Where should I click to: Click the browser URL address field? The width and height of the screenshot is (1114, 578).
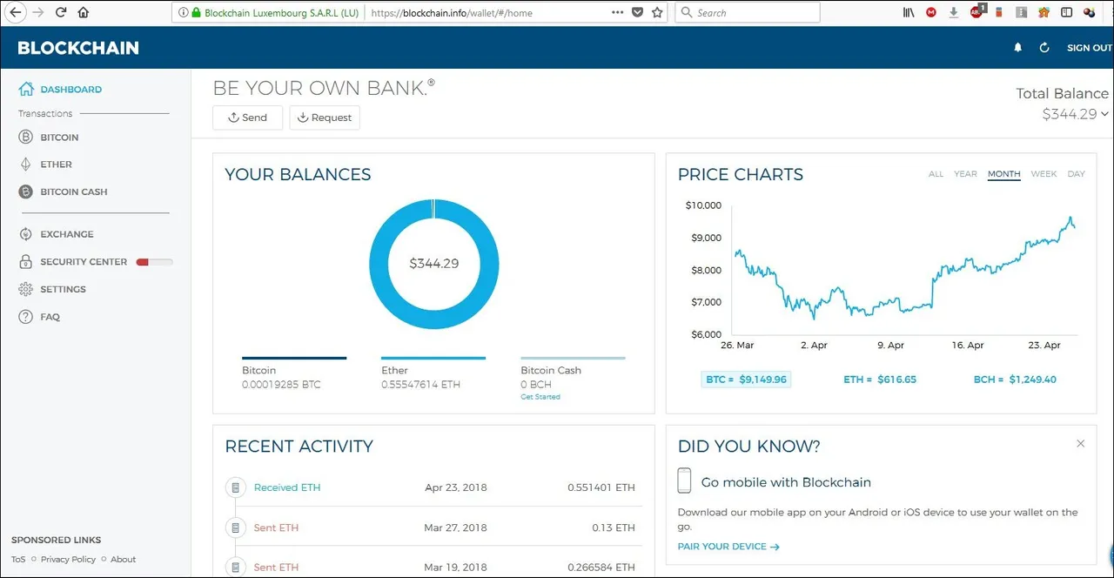click(x=486, y=13)
